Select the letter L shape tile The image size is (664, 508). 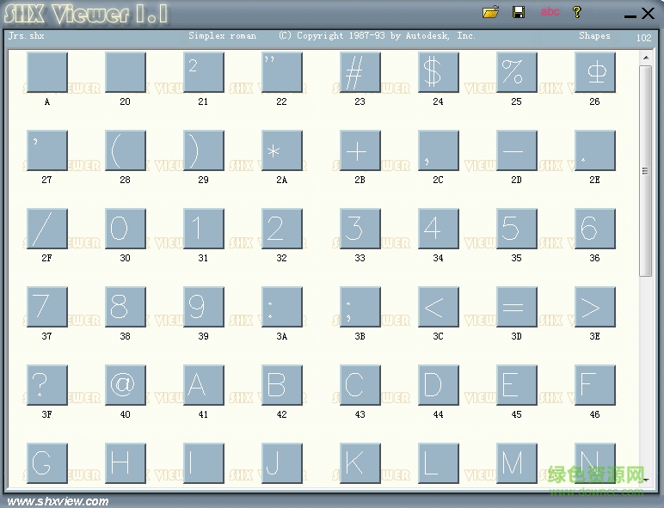point(439,463)
